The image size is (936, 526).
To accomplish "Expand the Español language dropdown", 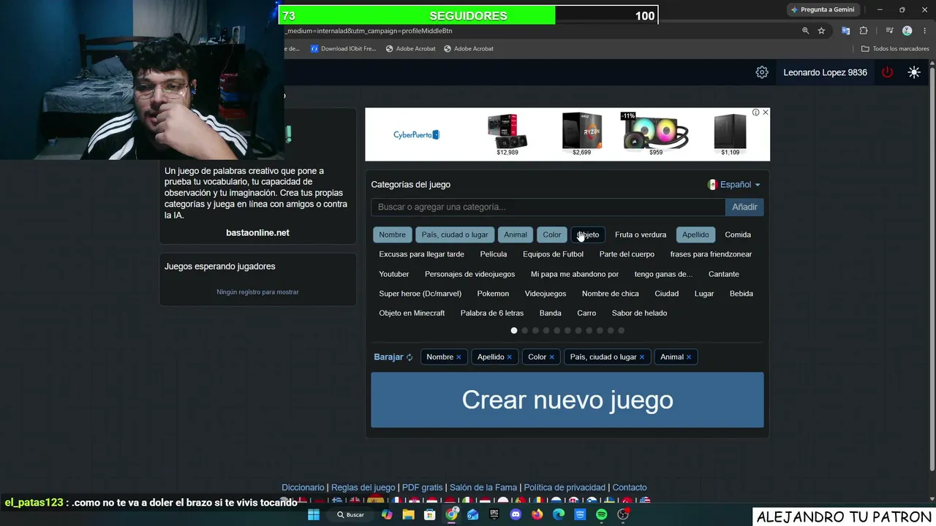I will point(734,185).
